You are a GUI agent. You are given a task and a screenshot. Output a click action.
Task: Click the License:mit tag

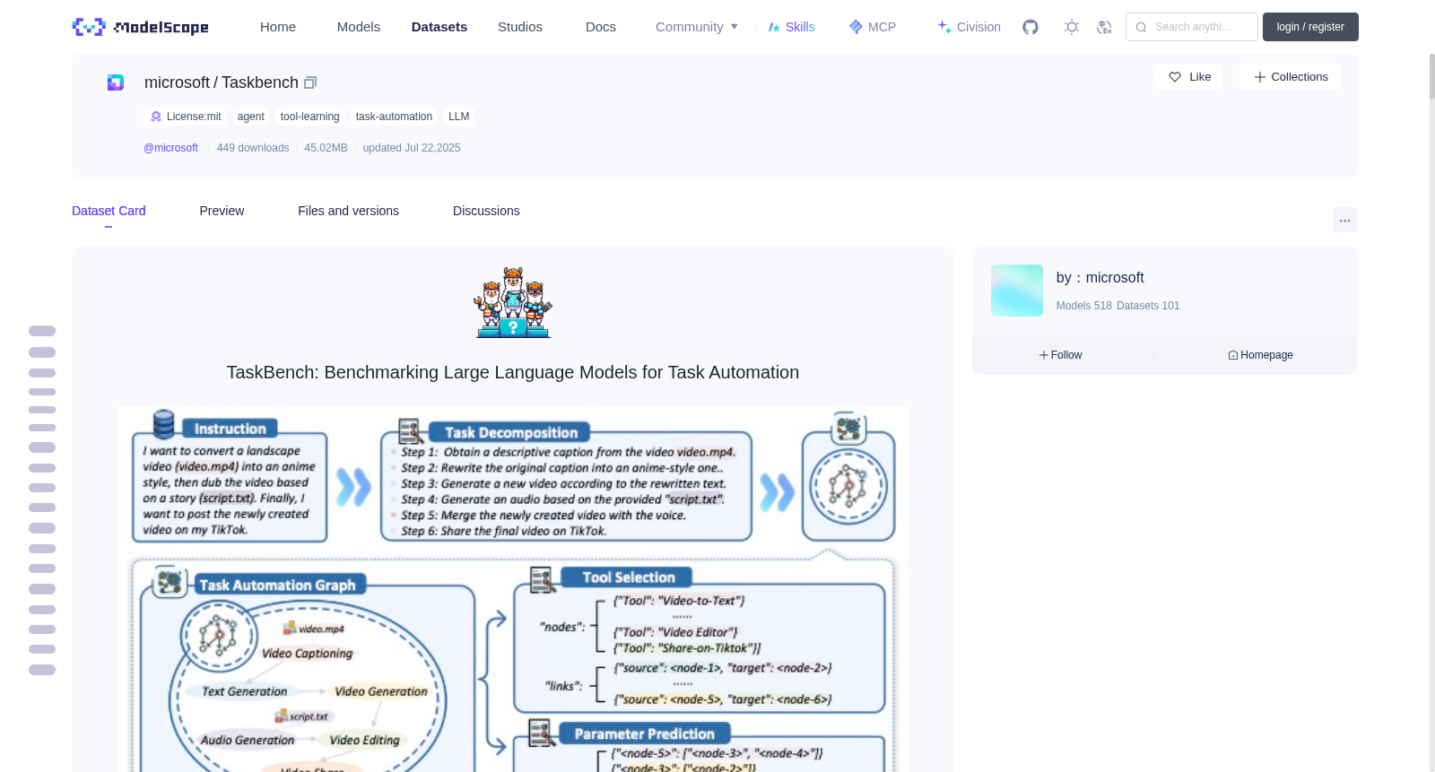(x=186, y=117)
